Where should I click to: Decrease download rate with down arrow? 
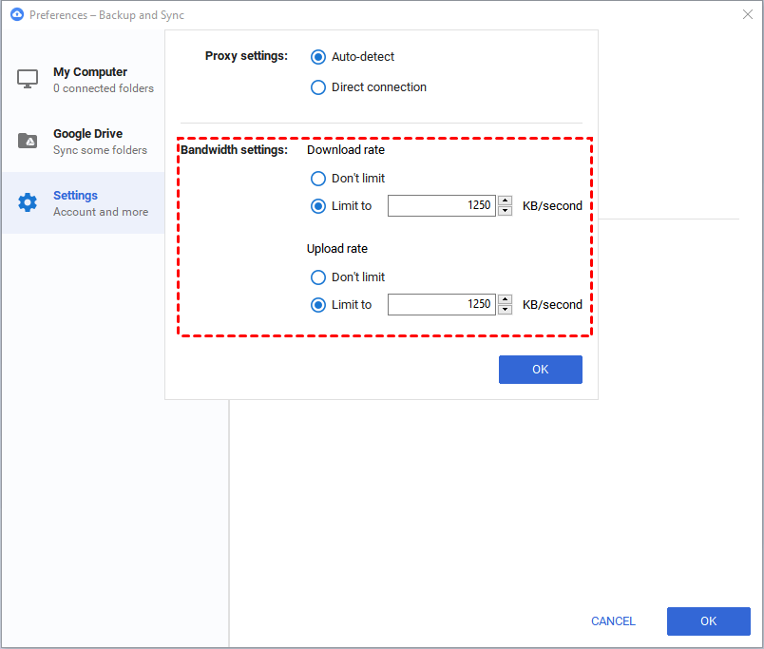coord(506,211)
